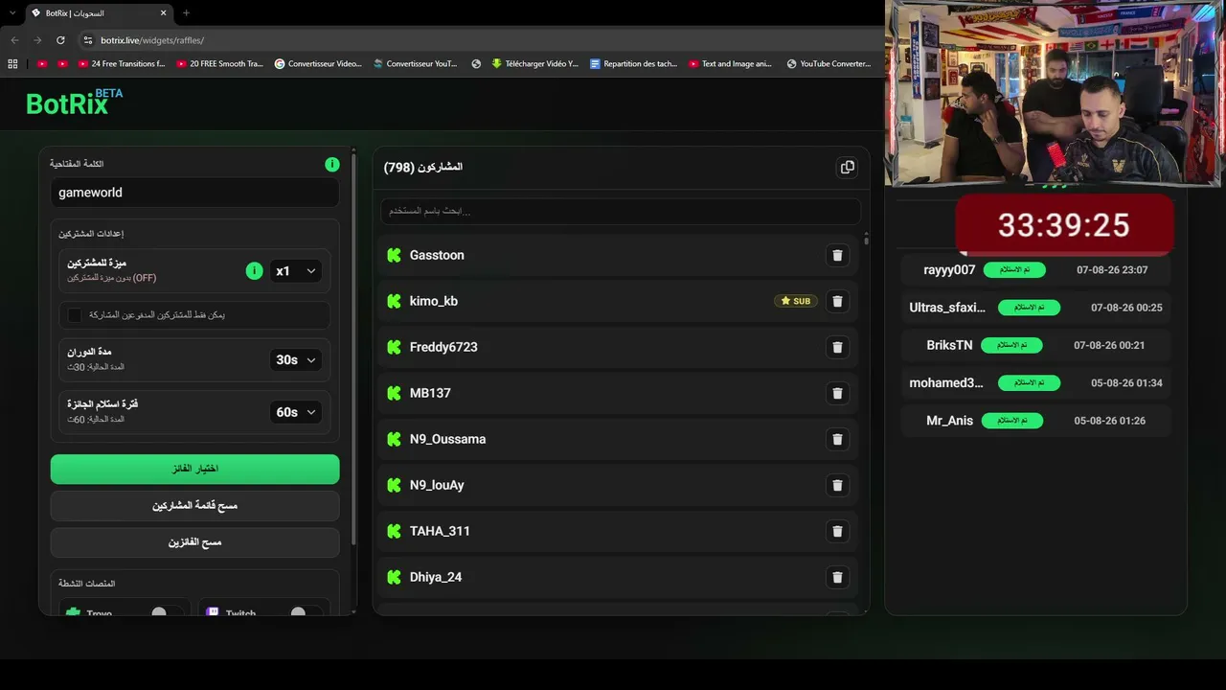Viewport: 1226px width, 690px height.
Task: Click the clear winners button
Action: tap(195, 542)
